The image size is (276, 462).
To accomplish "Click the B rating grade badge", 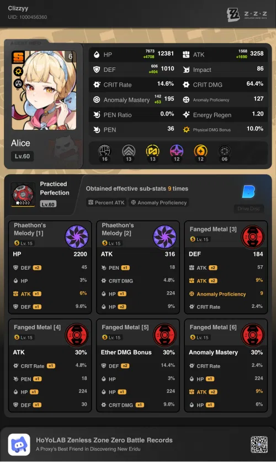I will tap(248, 192).
